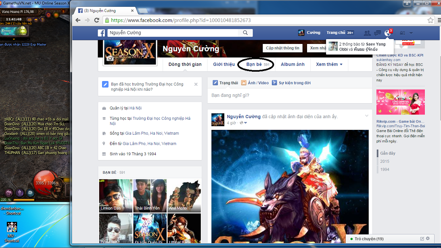
Task: Jump to 2015 in the timeline
Action: pyautogui.click(x=385, y=161)
